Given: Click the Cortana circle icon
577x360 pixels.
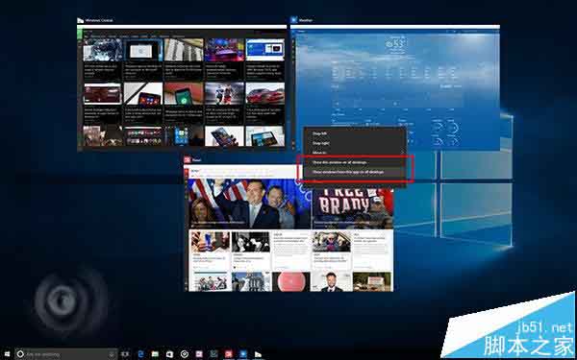Looking at the screenshot, I should (20, 354).
